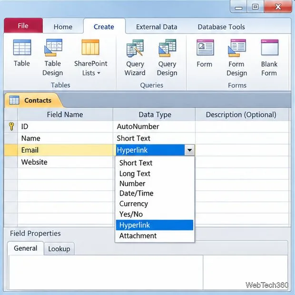Click the ID field name cell
Viewport: 295px width, 295px height.
65,127
